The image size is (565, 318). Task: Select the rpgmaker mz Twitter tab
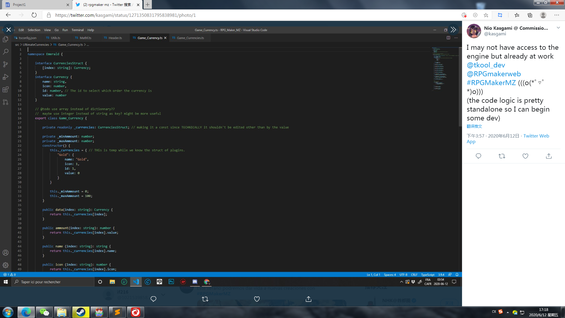(x=107, y=5)
